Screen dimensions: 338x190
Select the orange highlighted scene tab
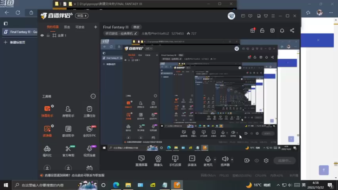tap(52, 27)
